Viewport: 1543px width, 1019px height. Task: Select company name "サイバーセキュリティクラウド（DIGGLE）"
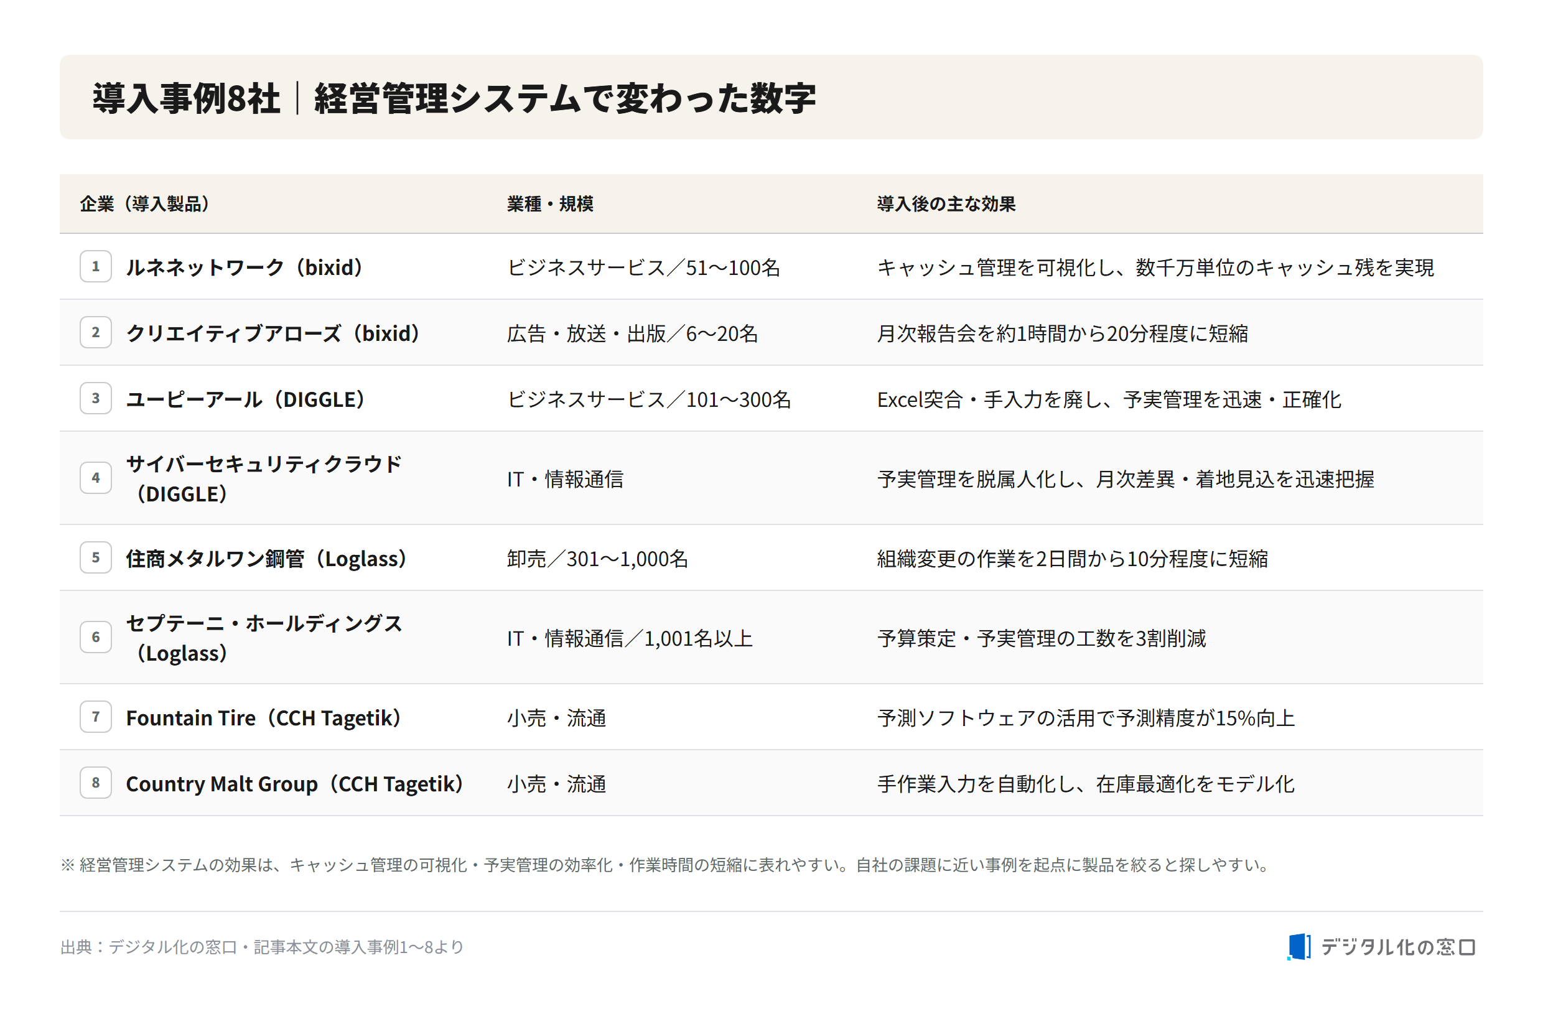(264, 479)
